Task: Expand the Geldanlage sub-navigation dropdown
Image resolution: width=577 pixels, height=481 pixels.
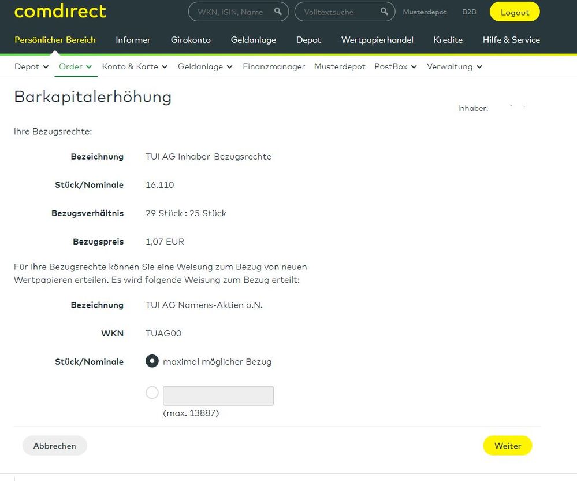Action: 205,66
